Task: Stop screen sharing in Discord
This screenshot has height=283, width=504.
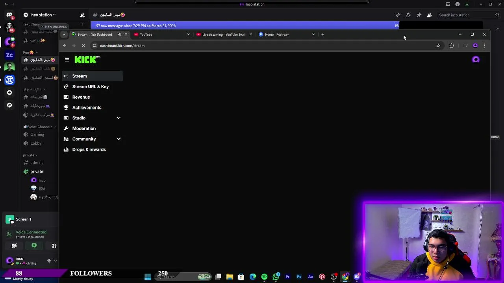Action: coord(34,246)
